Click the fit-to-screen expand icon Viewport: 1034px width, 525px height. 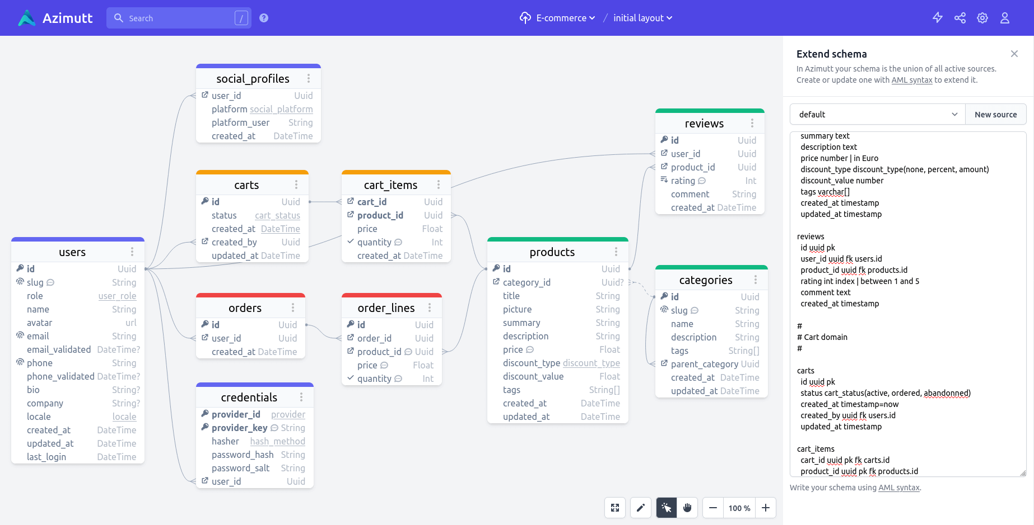(614, 508)
